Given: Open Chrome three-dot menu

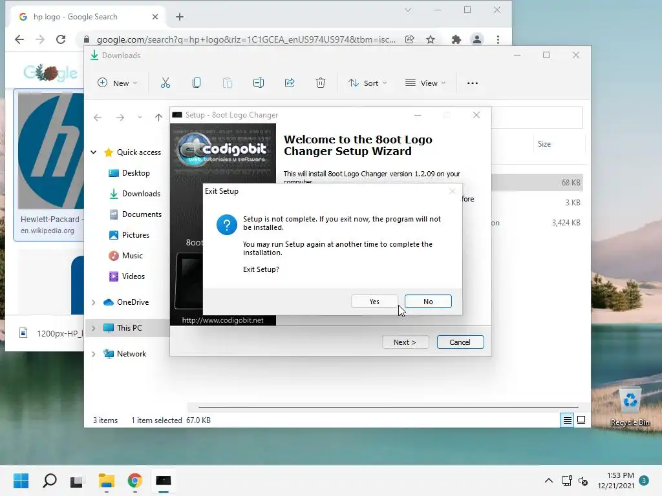Looking at the screenshot, I should click(x=498, y=39).
